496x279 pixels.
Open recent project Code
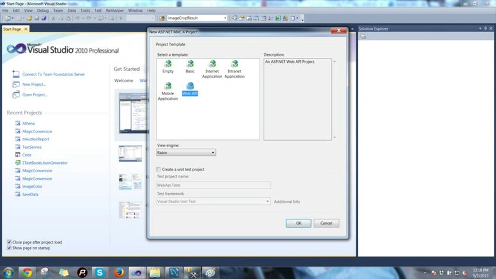(27, 155)
